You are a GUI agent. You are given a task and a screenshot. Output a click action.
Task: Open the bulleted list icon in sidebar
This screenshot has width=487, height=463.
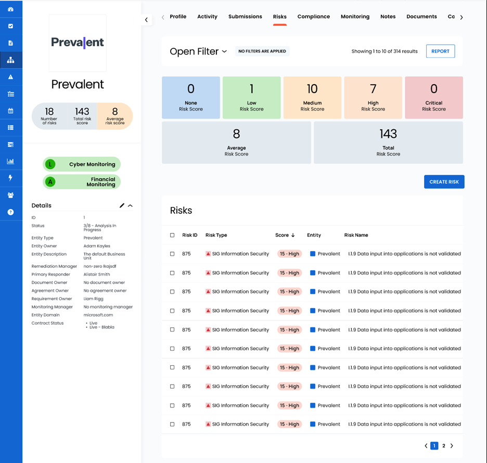point(10,127)
